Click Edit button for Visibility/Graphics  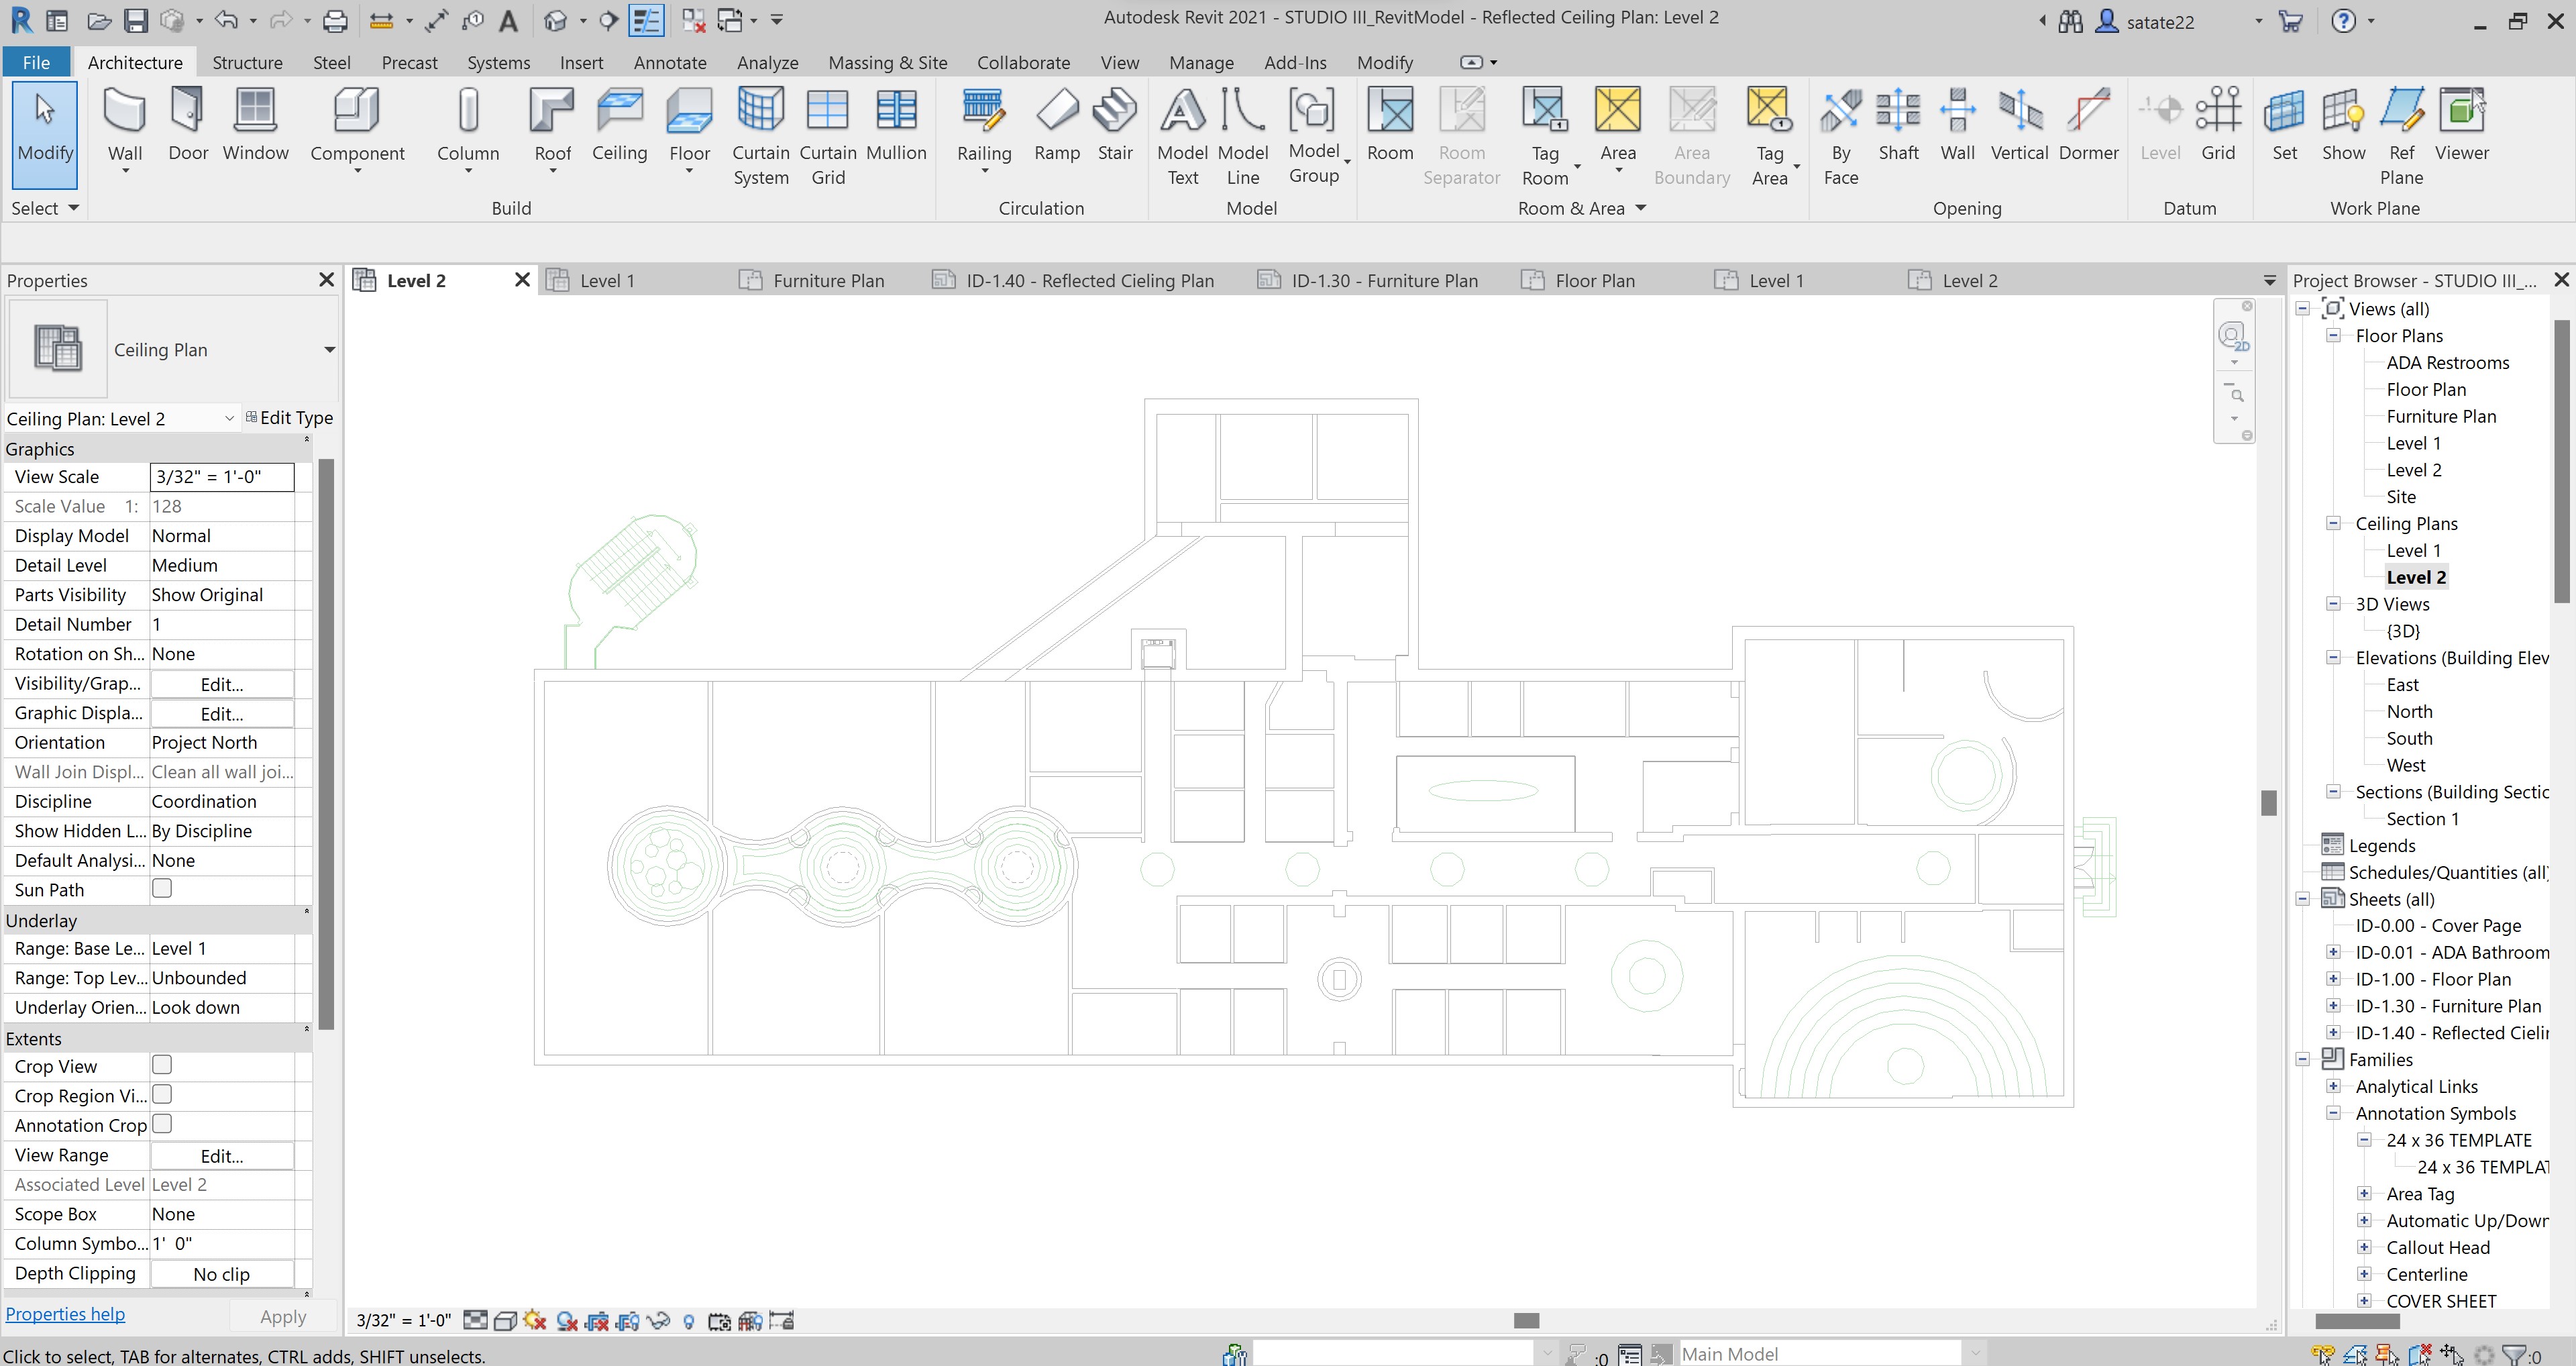pos(222,684)
